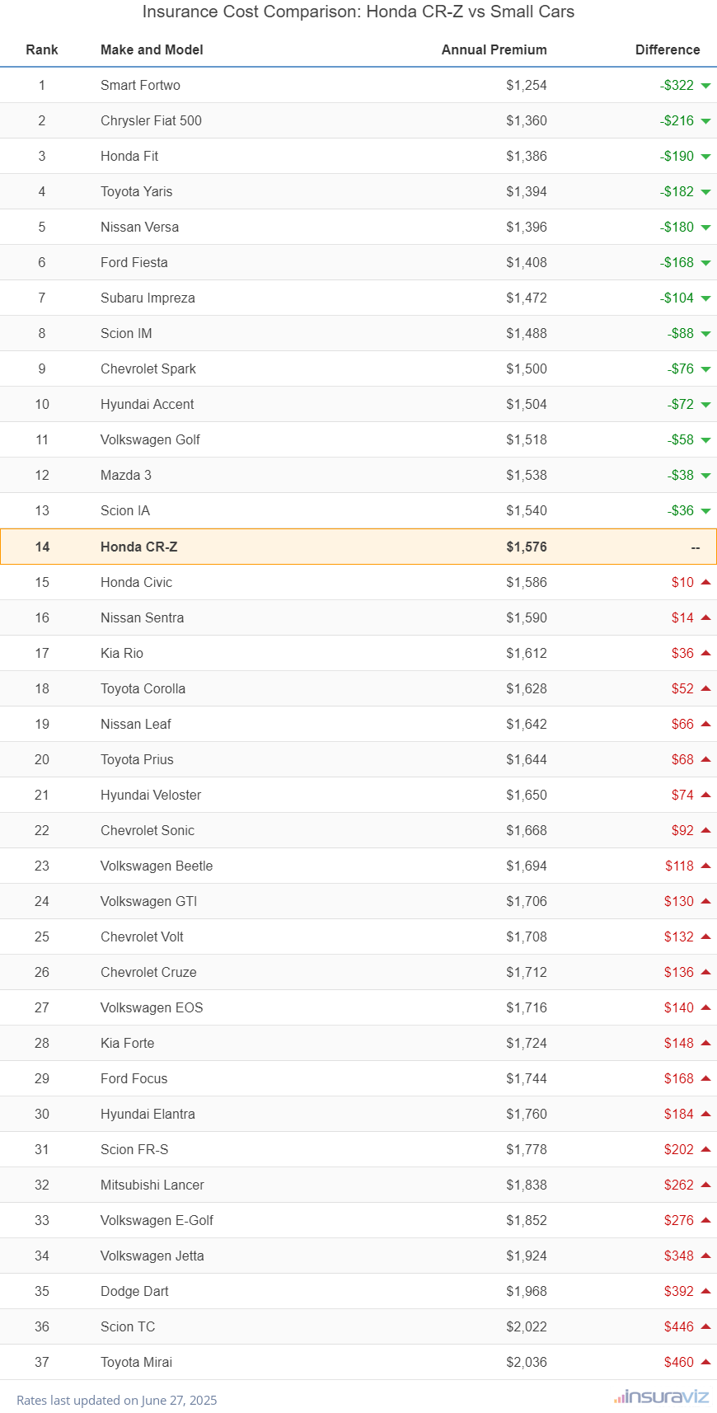The image size is (717, 1413).
Task: Click the Scion FR-S model name
Action: pos(134,1149)
